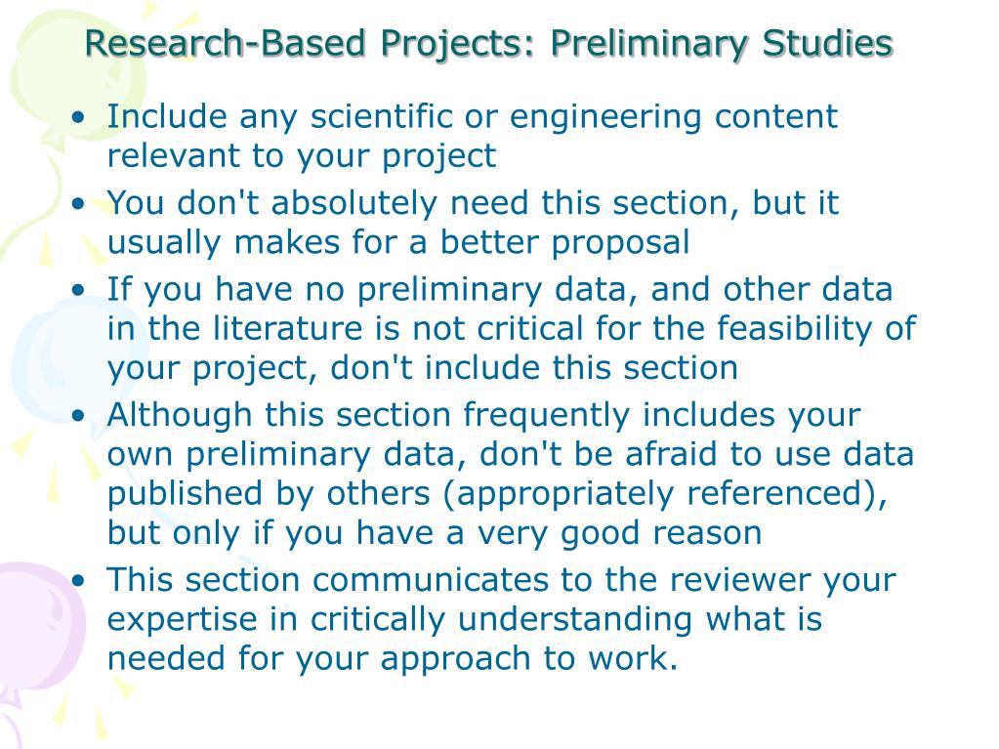Click the text 'usually makes for a better proposal'

398,242
